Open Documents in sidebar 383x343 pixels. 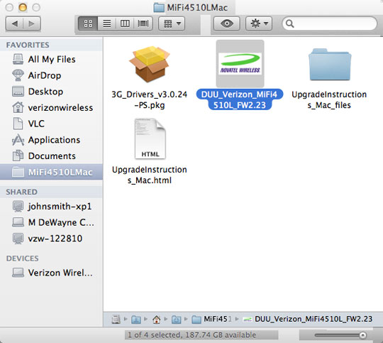pyautogui.click(x=51, y=156)
